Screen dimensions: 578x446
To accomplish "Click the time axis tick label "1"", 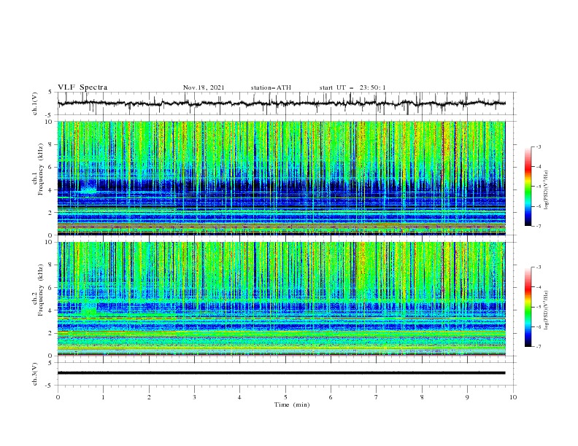I will (x=103, y=397).
